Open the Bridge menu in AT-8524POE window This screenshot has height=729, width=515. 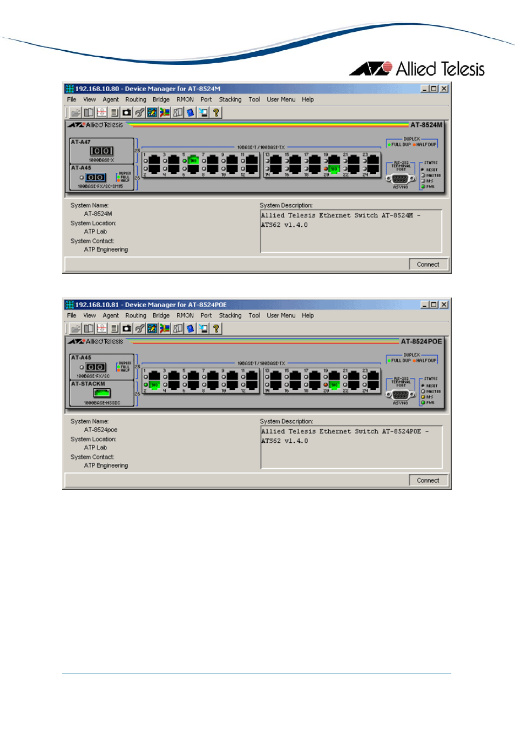coord(161,315)
